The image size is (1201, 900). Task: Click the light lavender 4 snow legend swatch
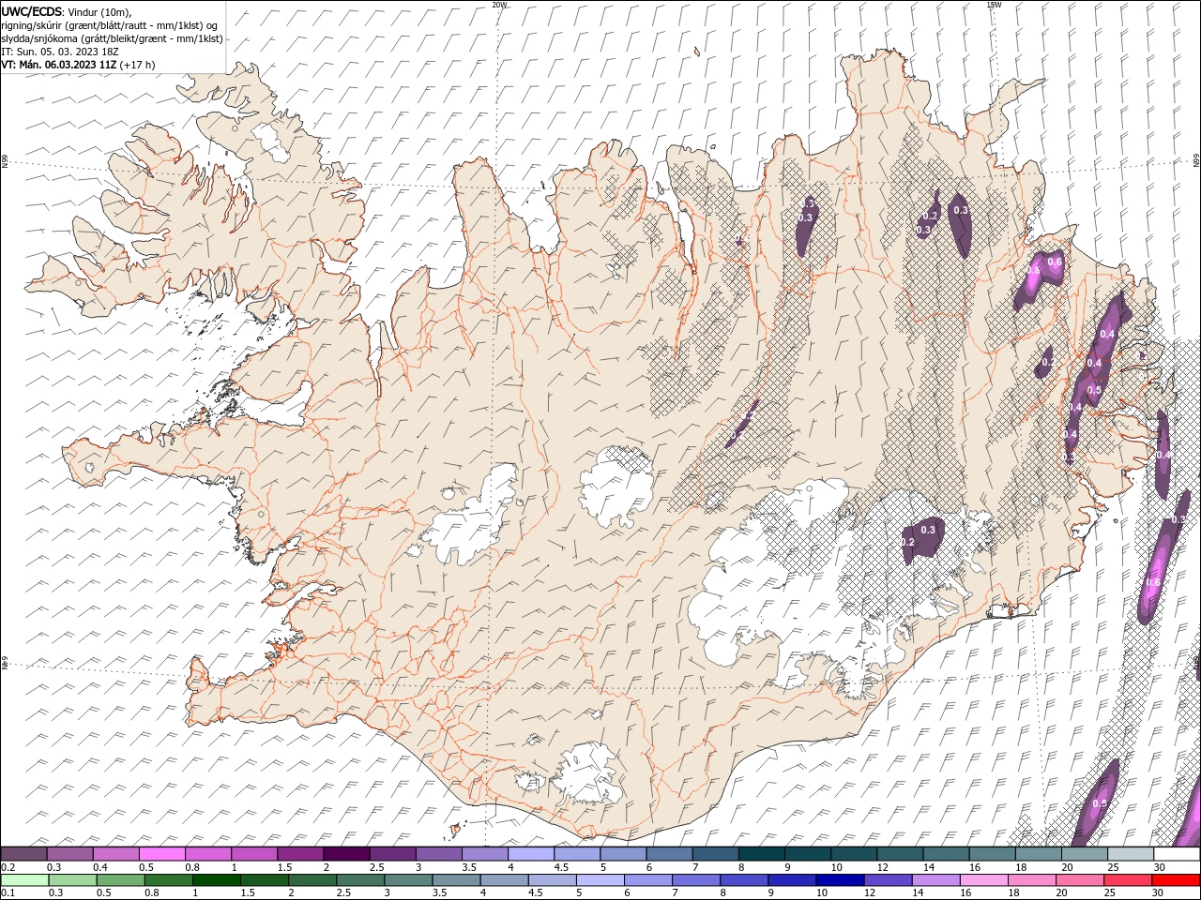(531, 854)
